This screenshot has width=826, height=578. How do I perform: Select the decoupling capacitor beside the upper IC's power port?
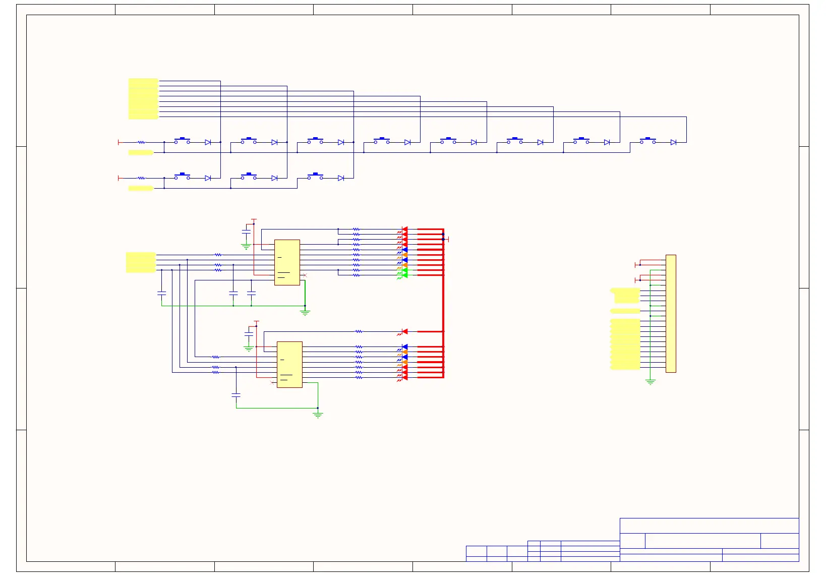click(x=246, y=232)
